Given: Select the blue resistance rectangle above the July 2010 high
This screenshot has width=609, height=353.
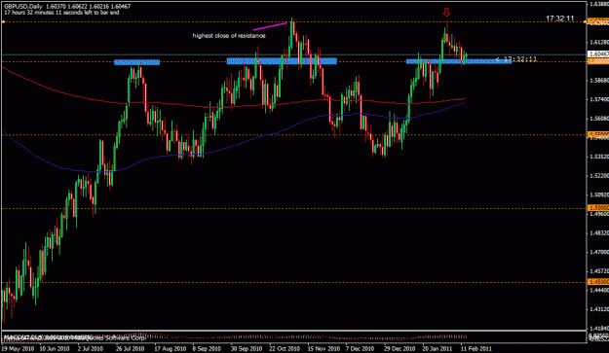Looking at the screenshot, I should [136, 62].
